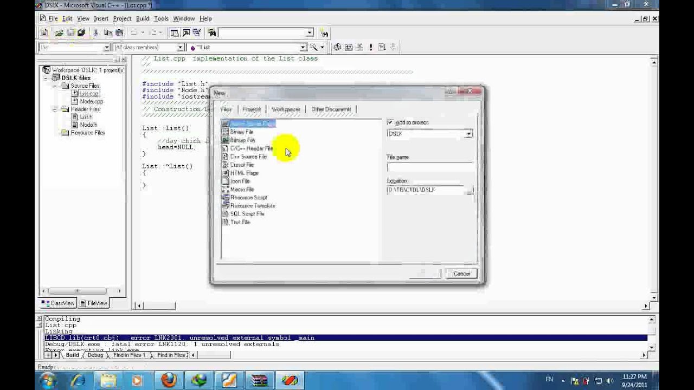Click the binoculars Search toolbar icon
Screen dimensions: 694x390
[324, 33]
